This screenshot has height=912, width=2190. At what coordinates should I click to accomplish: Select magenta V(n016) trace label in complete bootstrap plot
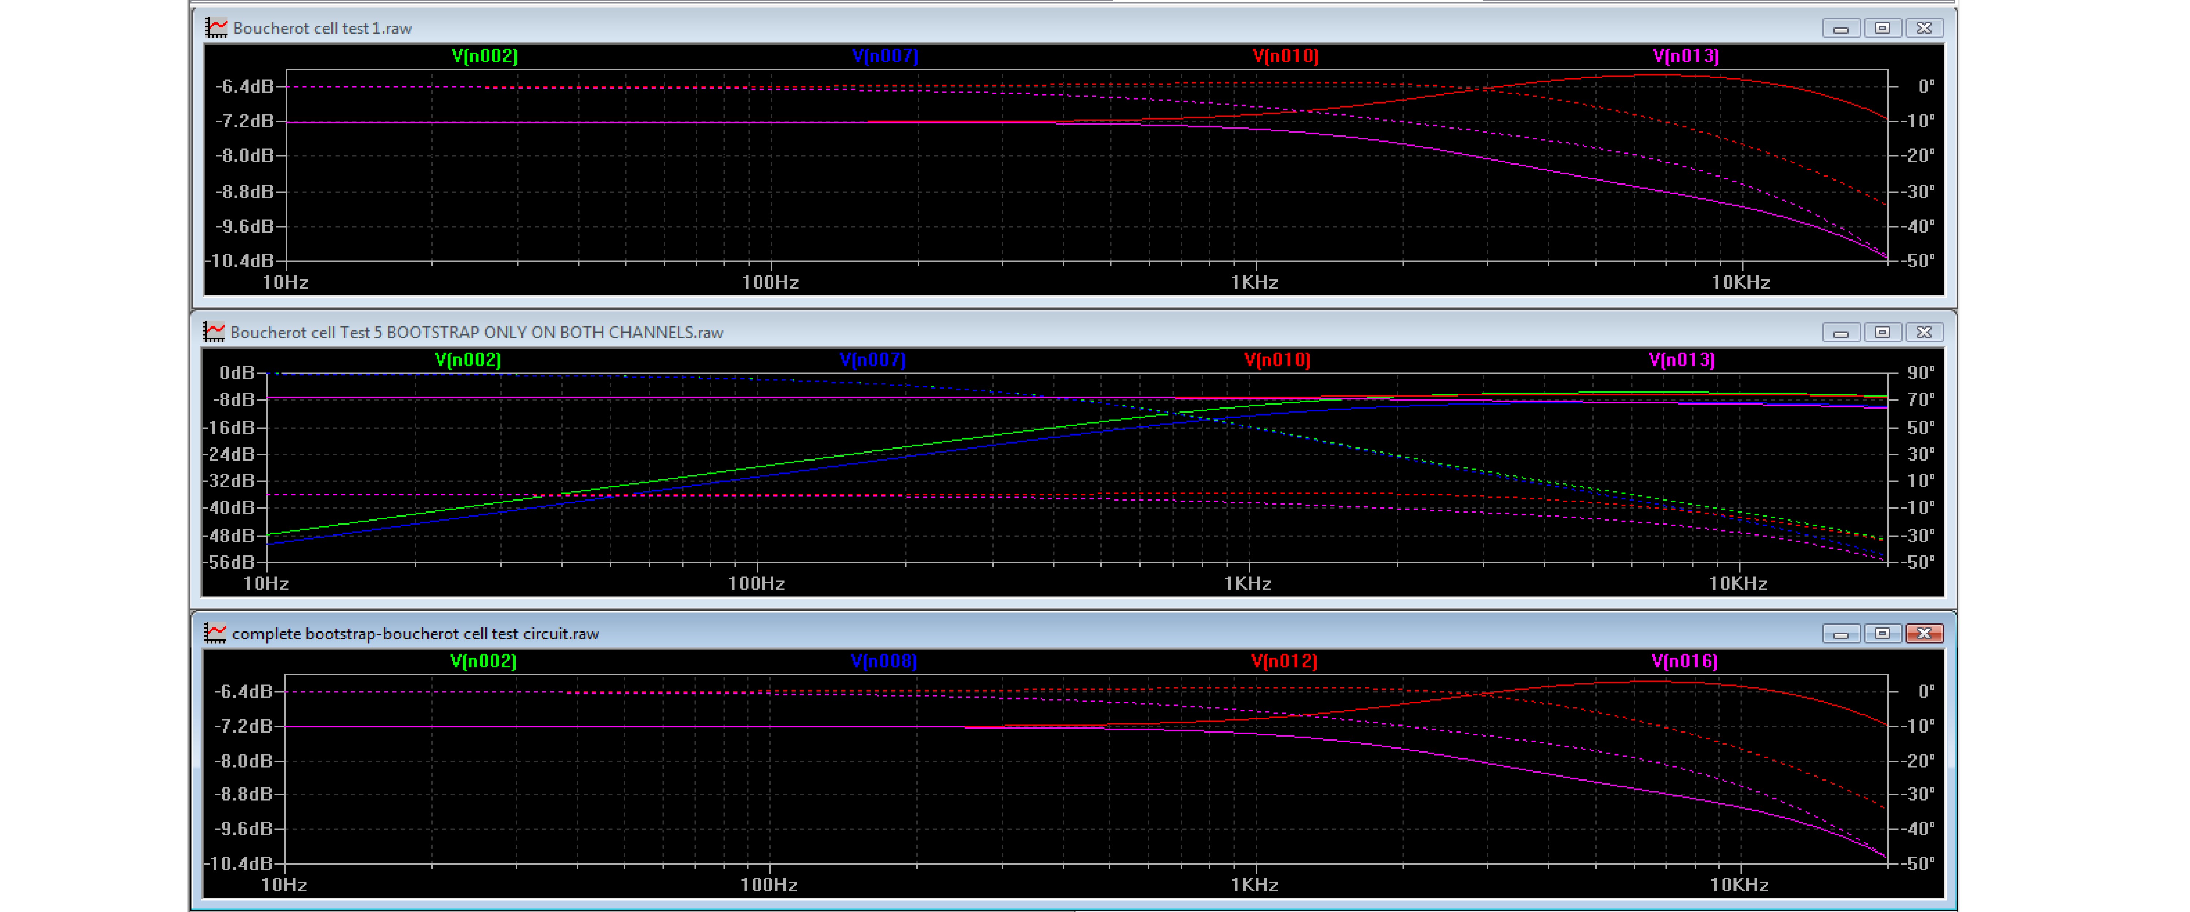click(1685, 661)
